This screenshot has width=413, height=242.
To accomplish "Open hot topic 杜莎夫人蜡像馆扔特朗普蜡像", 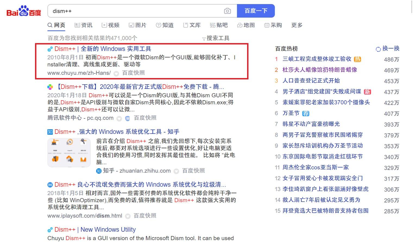I will click(320, 70).
